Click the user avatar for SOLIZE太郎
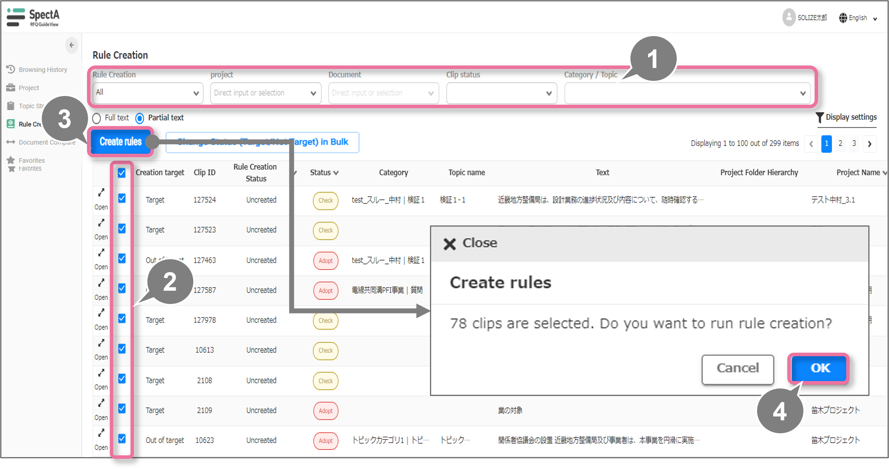Screen dimensions: 889x469 click(x=789, y=17)
